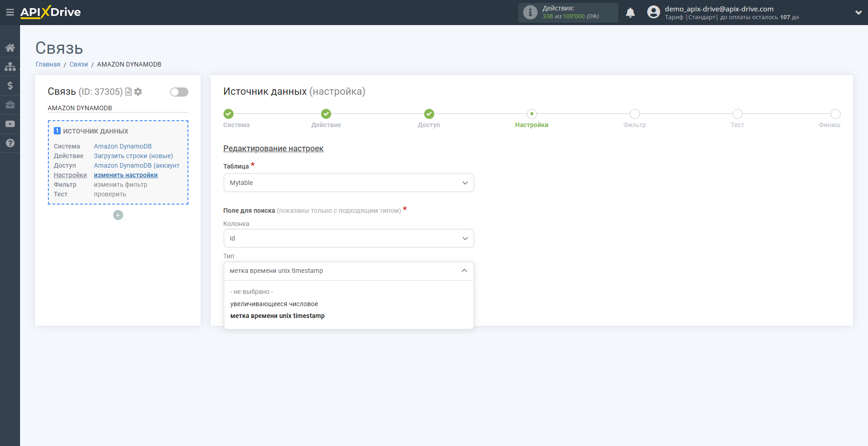Image resolution: width=868 pixels, height=446 pixels.
Task: Click the AMAZON DYNAMODB connection name field
Action: [118, 108]
